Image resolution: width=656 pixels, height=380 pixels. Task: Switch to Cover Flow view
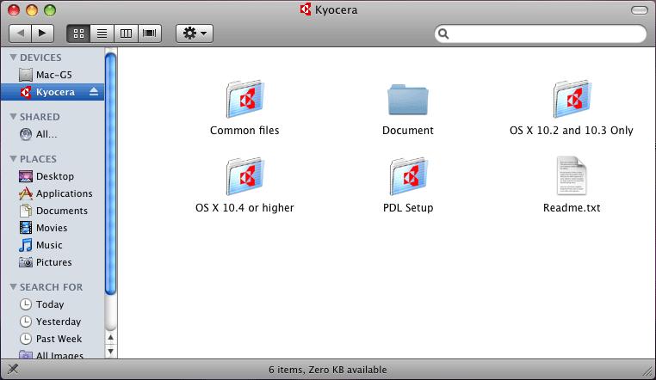(150, 34)
